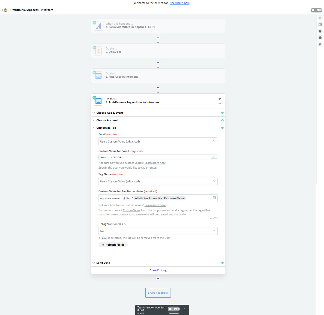
Task: Click the Delay hourglass icon on step 2
Action: [x=98, y=51]
